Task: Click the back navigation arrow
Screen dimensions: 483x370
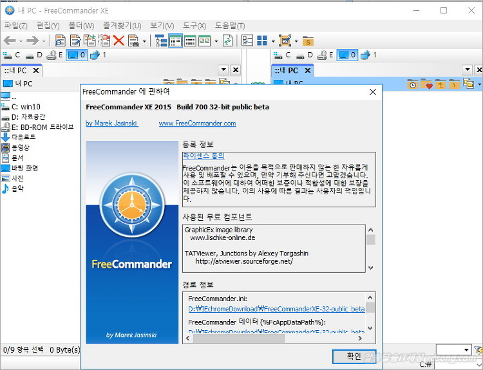Action: (10, 41)
